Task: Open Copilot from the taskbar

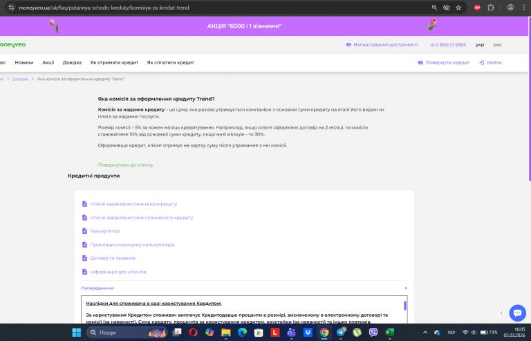Action: coord(209,333)
